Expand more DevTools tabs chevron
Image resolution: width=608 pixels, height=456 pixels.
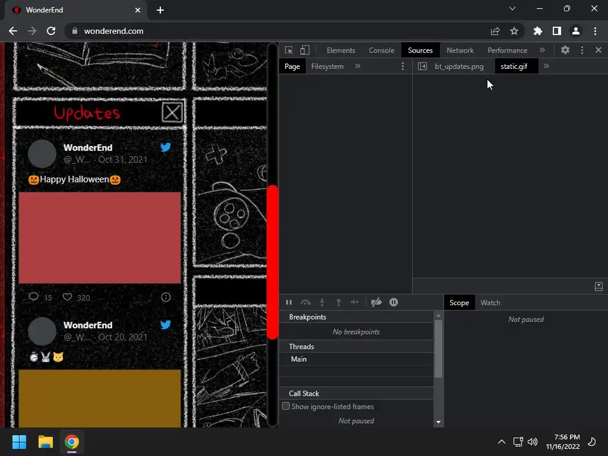coord(542,50)
